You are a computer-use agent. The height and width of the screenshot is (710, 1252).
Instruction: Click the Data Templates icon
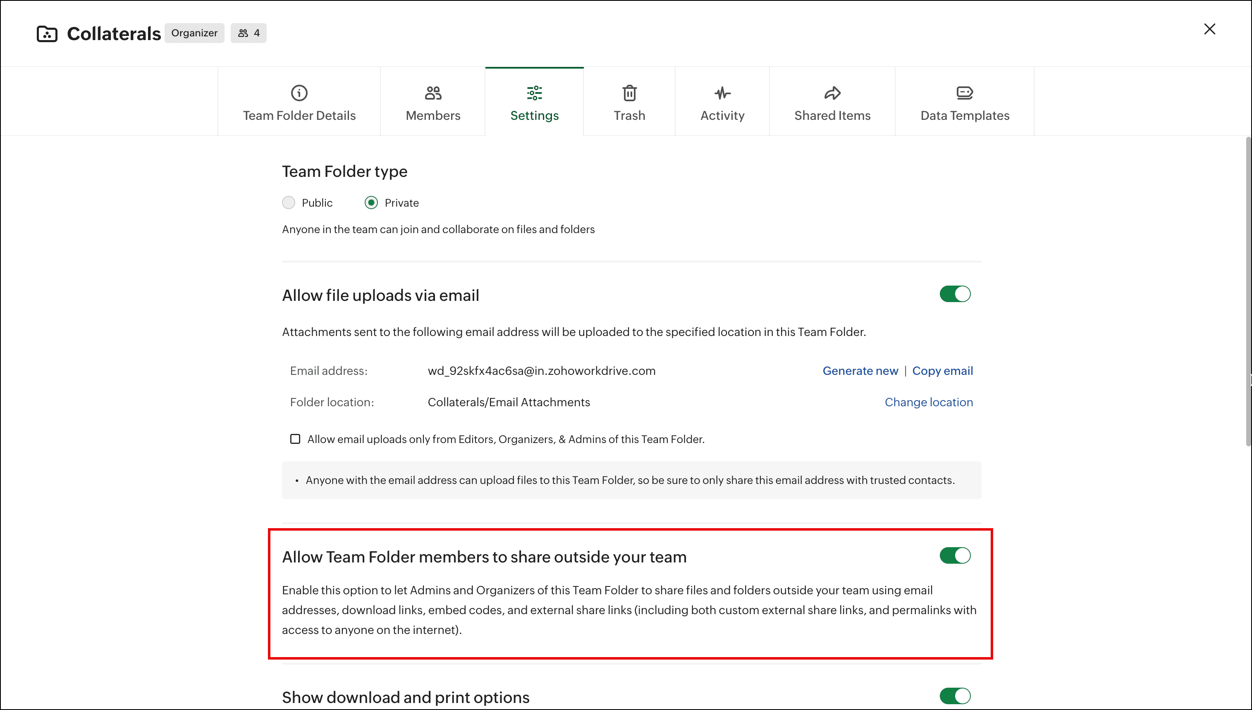pyautogui.click(x=964, y=93)
